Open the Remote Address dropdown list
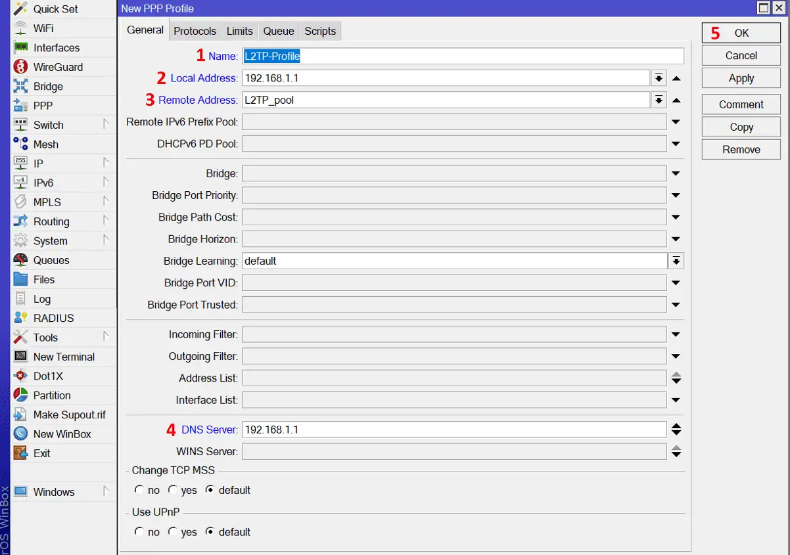Image resolution: width=790 pixels, height=555 pixels. point(659,100)
